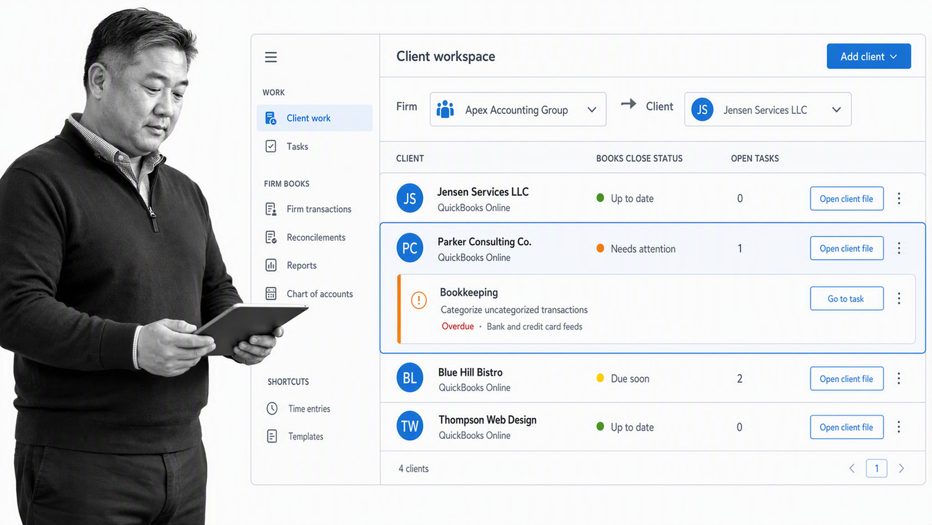Click the Templates document icon
The height and width of the screenshot is (525, 932).
272,436
